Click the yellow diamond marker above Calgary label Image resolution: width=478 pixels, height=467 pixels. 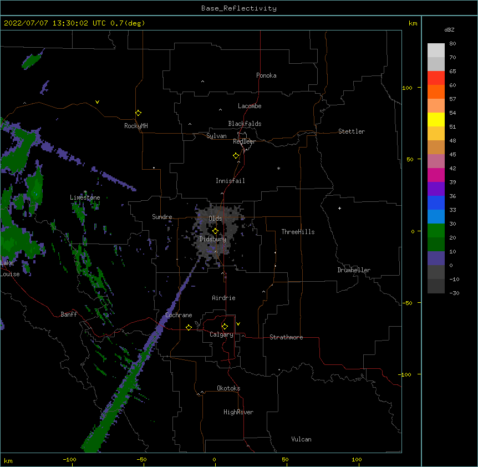pyautogui.click(x=225, y=327)
